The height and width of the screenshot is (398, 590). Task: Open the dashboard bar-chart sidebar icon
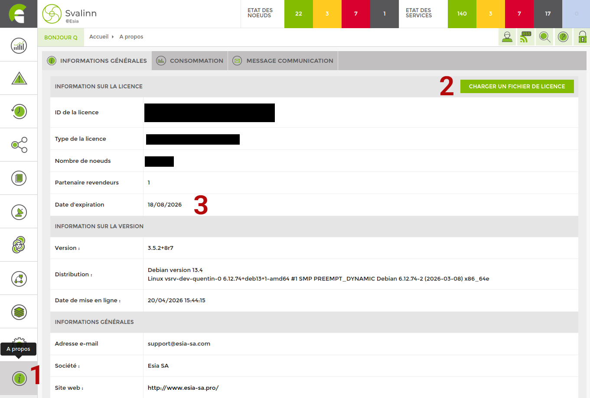pos(19,45)
